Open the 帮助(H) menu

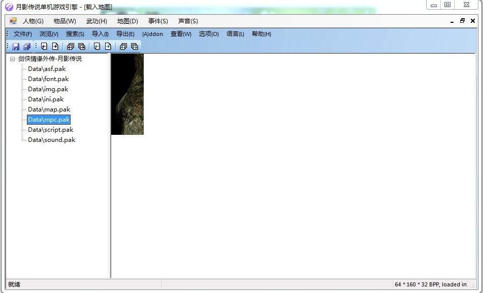[262, 34]
